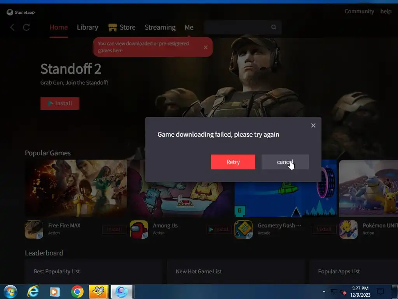The height and width of the screenshot is (299, 398).
Task: Click the Free Fire MAX app icon
Action: 34,229
